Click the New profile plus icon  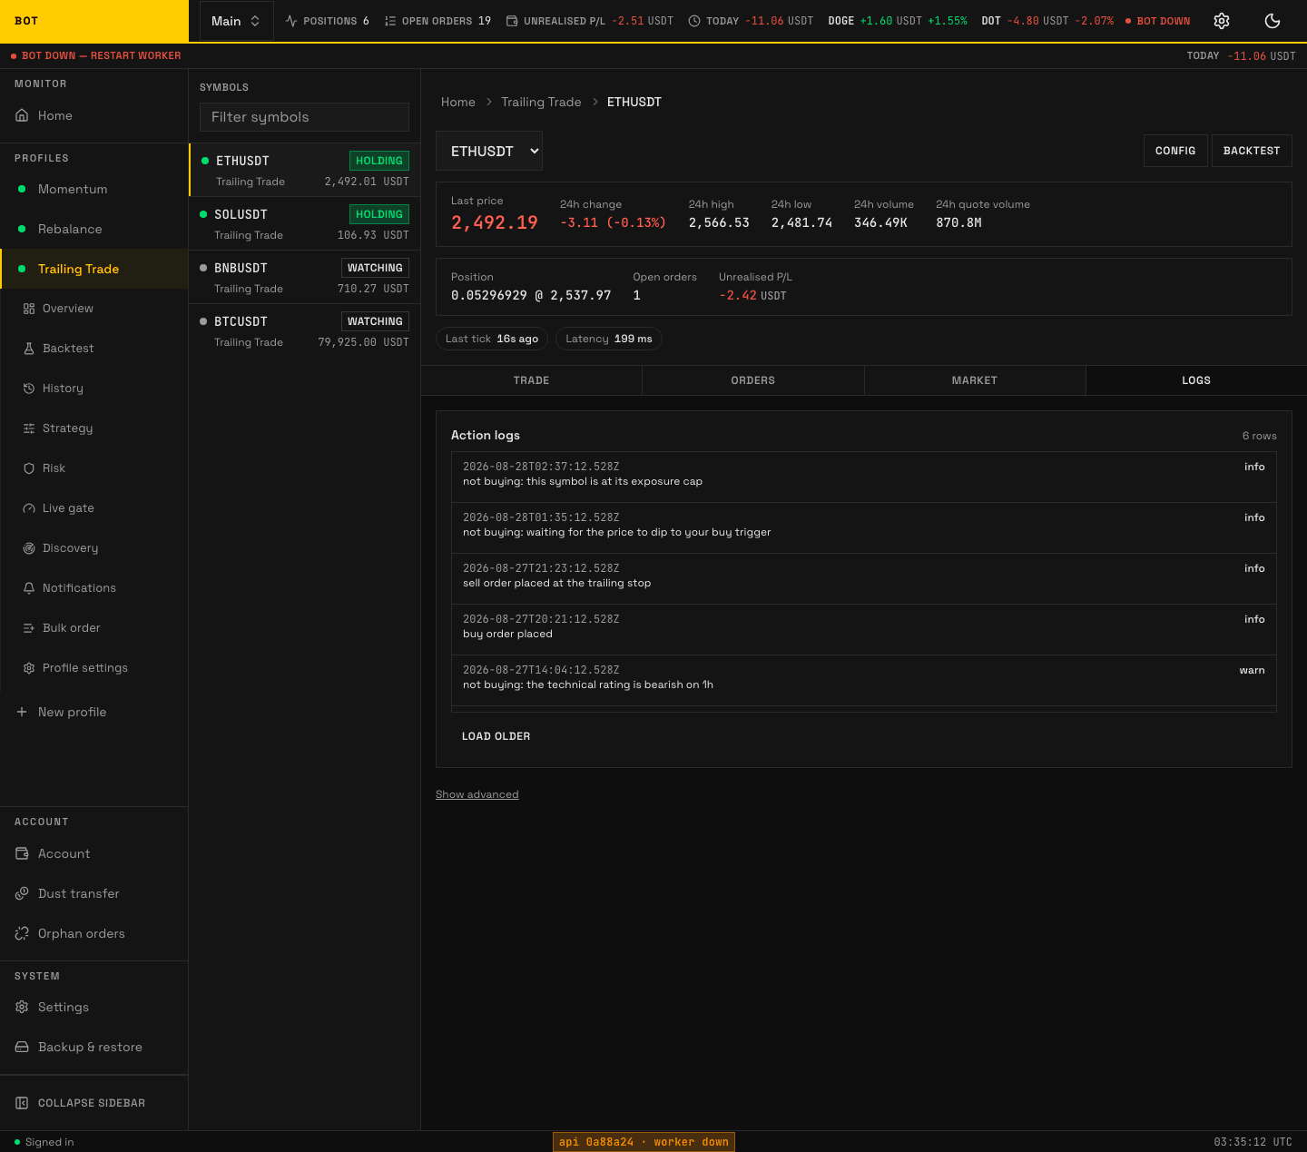point(22,712)
